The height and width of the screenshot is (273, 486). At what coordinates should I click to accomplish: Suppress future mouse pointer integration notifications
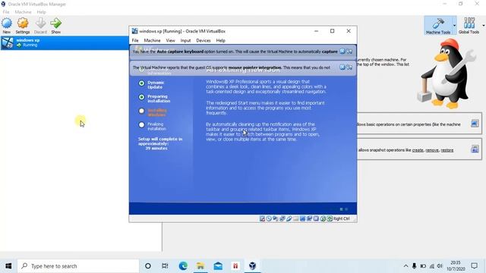tap(349, 67)
